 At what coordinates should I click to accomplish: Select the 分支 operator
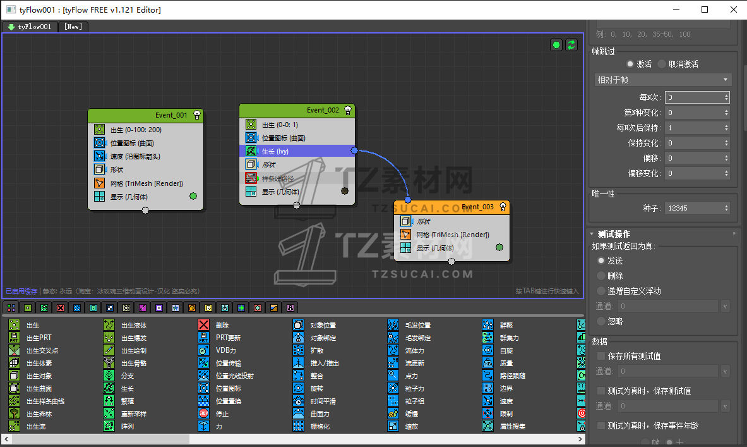(119, 376)
